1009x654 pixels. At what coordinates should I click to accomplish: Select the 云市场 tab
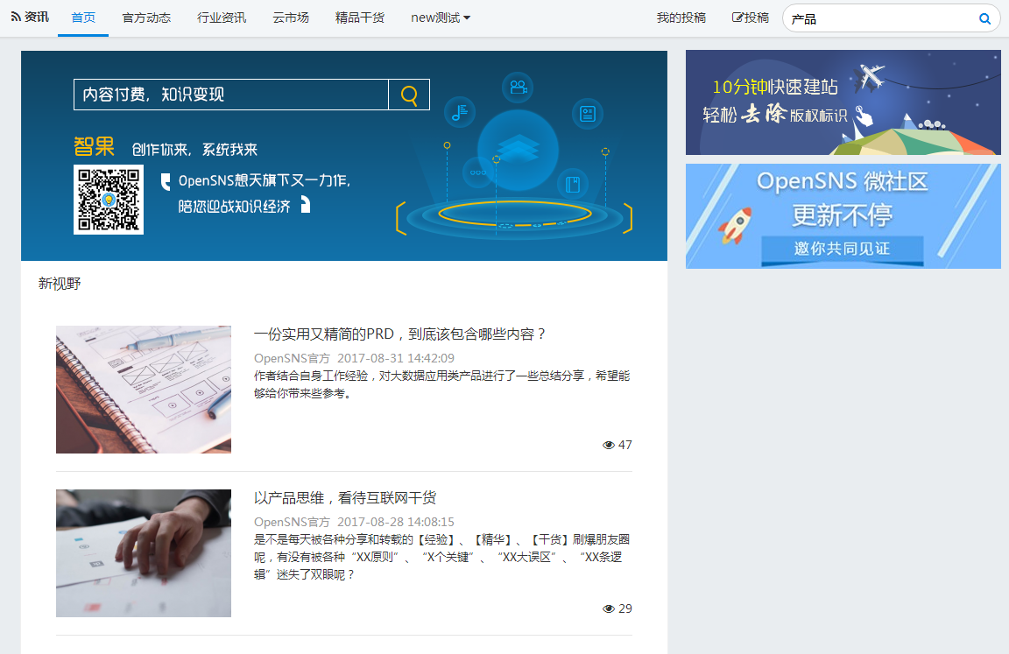(x=291, y=18)
